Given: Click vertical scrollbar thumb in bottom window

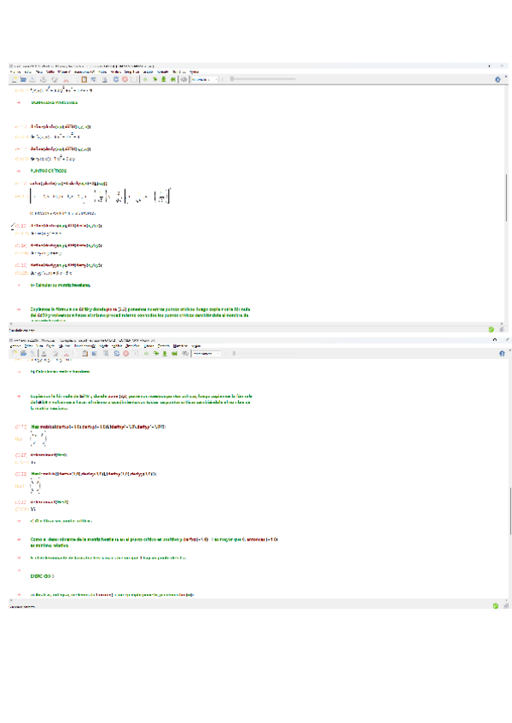Looking at the screenshot, I should pos(510,511).
